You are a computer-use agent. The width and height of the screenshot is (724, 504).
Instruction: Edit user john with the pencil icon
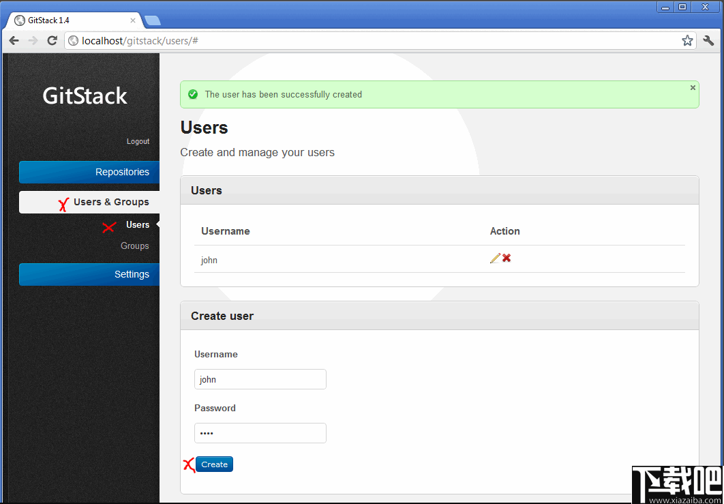(x=494, y=258)
